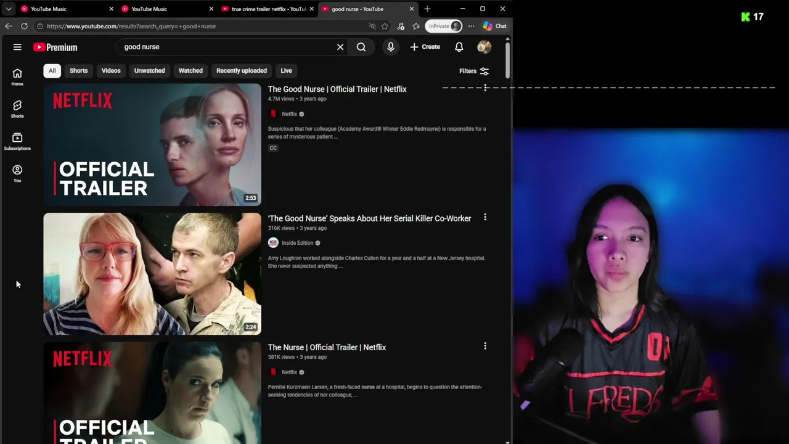Open the Create menu
The height and width of the screenshot is (444, 789).
click(425, 47)
